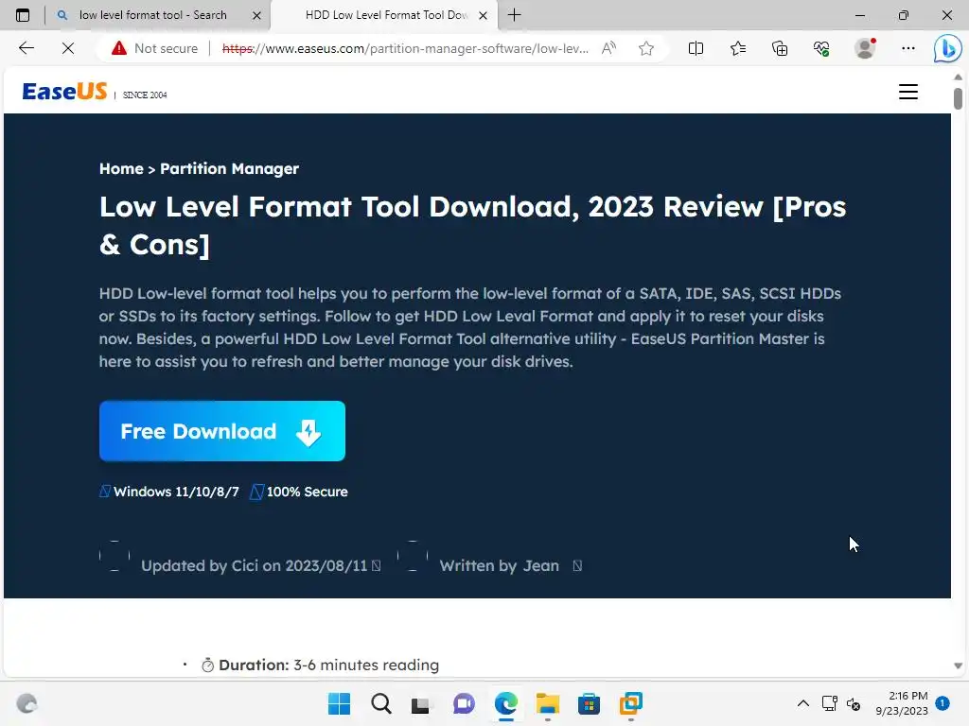Viewport: 969px width, 726px height.
Task: Click the Duration 3-6 minutes reading text
Action: coord(328,665)
